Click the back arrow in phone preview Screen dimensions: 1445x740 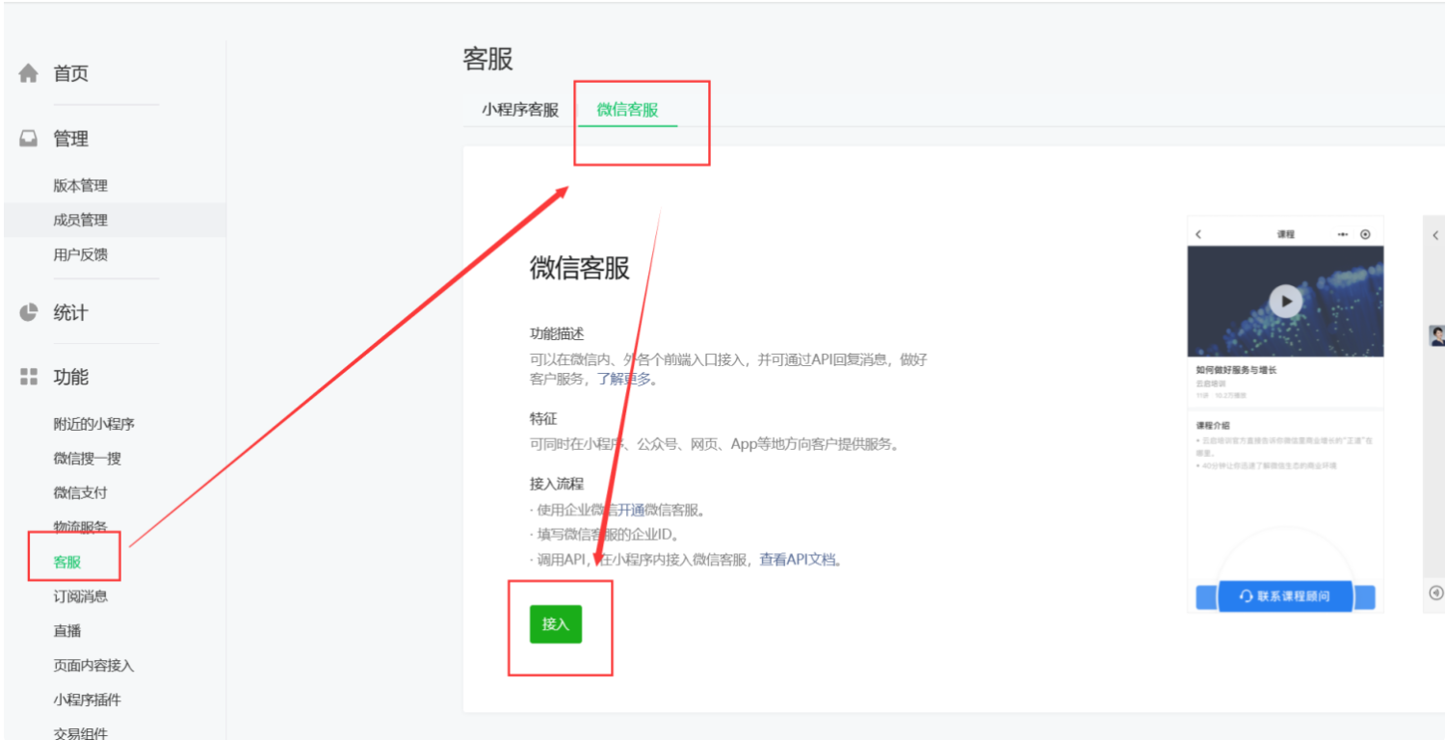[1198, 234]
